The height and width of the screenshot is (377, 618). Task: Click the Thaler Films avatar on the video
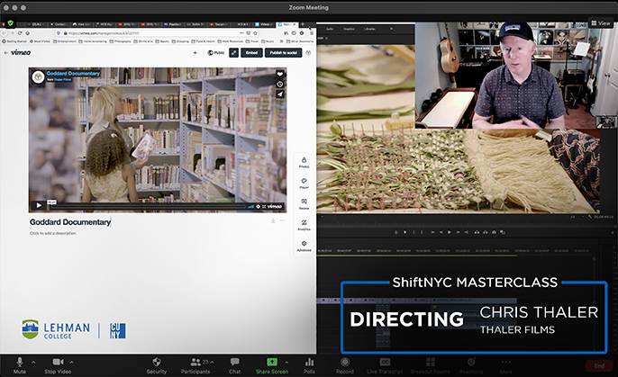click(38, 76)
